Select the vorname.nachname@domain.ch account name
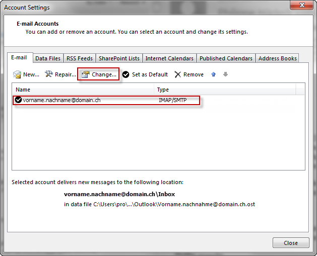317x256 pixels. 61,100
